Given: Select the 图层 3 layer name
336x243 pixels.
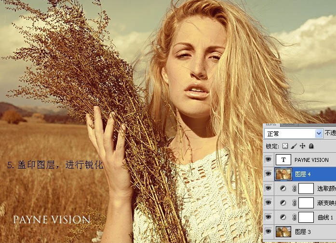Looking at the screenshot, I should [x=301, y=232].
